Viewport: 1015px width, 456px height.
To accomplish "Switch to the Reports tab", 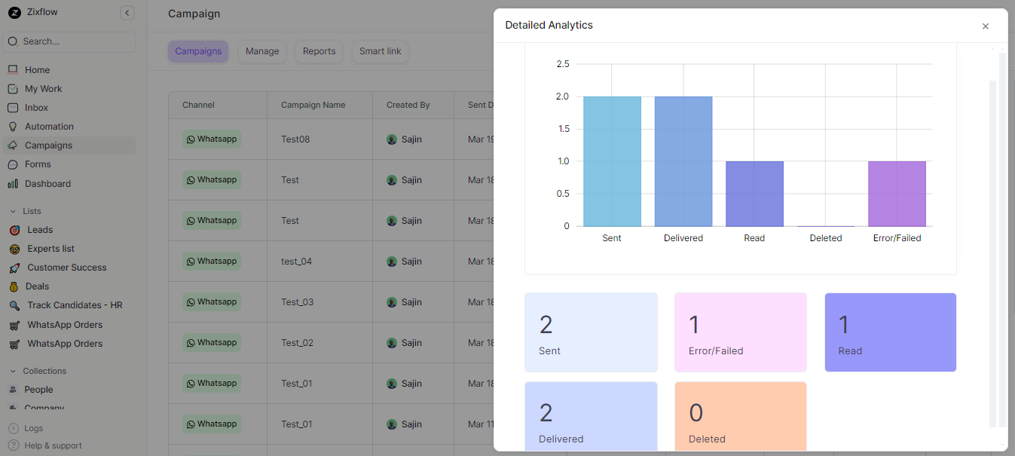I will pos(319,50).
